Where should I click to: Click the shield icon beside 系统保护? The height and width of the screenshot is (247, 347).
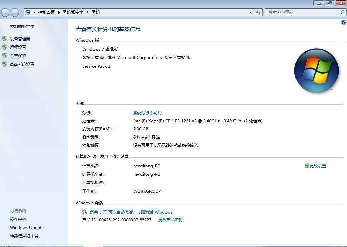(5, 55)
